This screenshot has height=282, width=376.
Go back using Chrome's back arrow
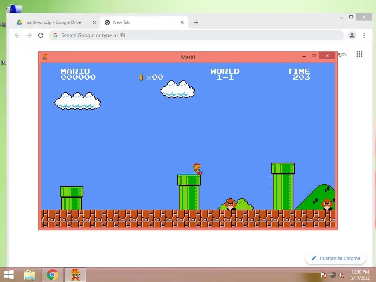pos(17,35)
